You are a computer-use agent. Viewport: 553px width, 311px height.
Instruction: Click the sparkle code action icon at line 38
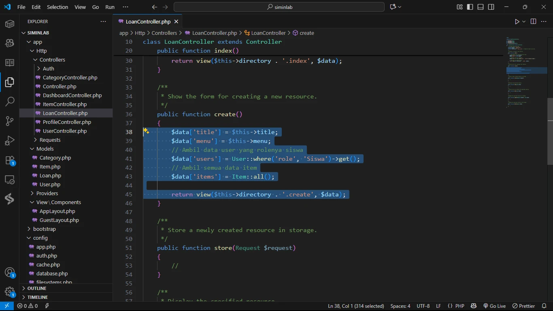coord(146,131)
